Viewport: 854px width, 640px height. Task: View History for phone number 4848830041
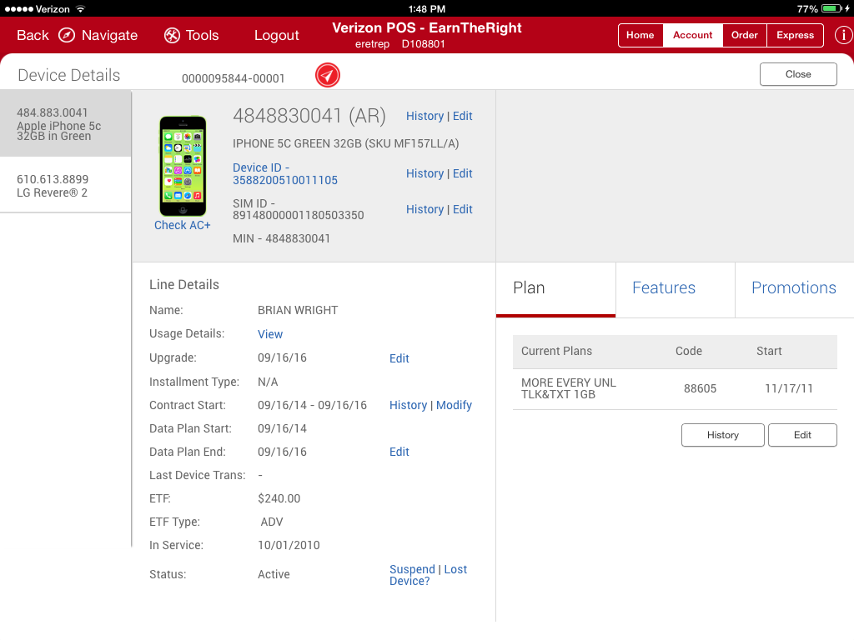click(x=424, y=116)
